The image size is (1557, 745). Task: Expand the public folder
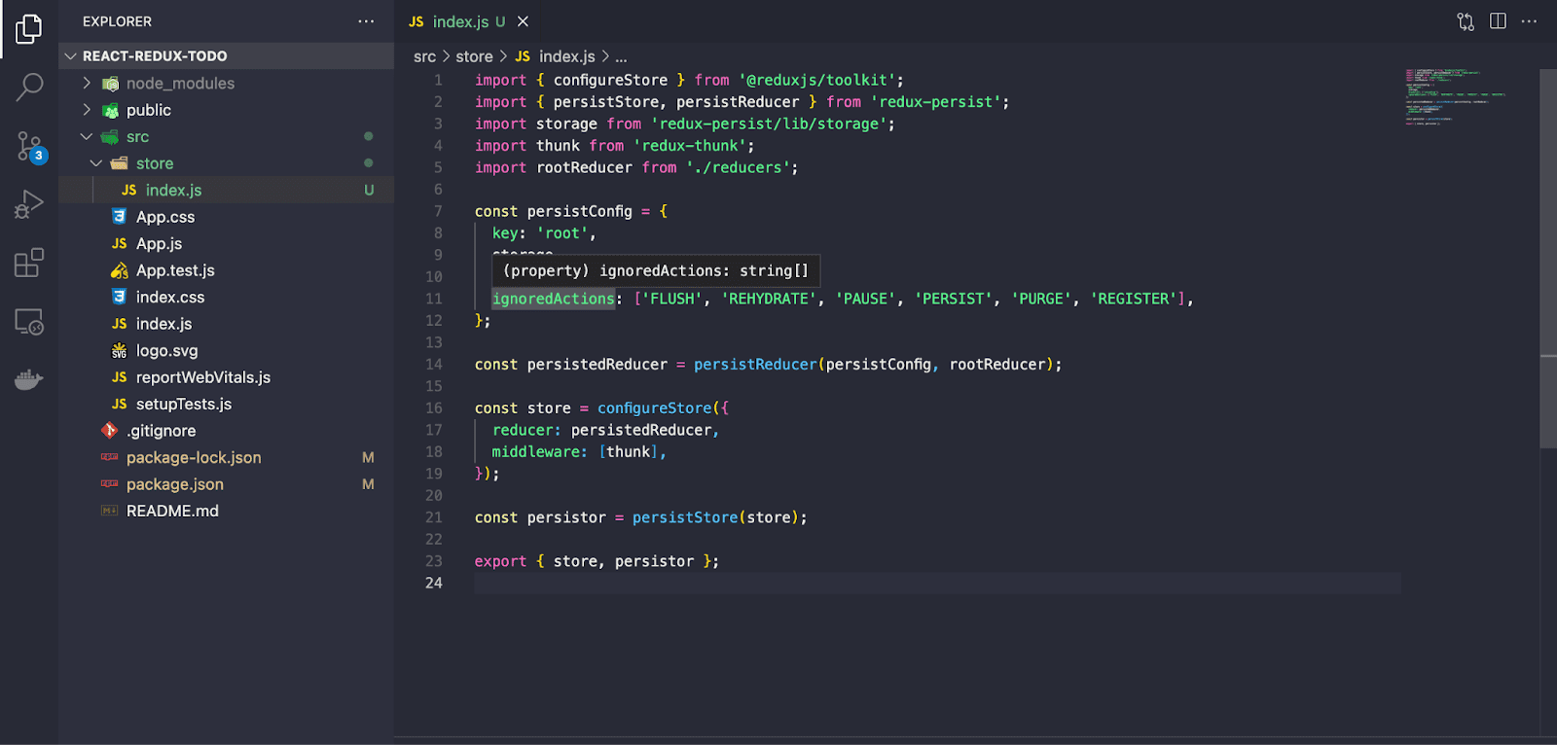pos(87,110)
